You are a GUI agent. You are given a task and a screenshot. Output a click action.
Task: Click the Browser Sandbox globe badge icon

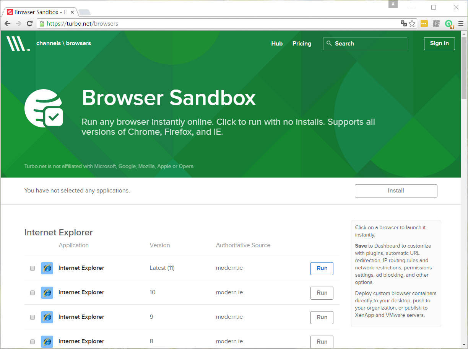[x=43, y=108]
